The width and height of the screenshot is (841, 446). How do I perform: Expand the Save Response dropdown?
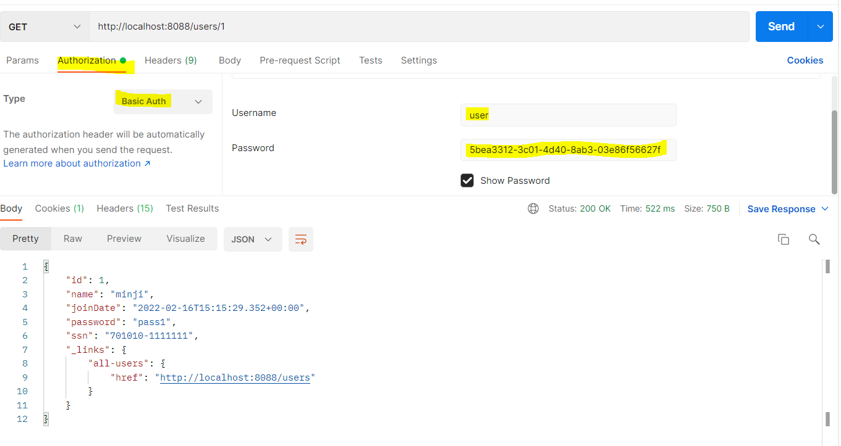pyautogui.click(x=788, y=209)
